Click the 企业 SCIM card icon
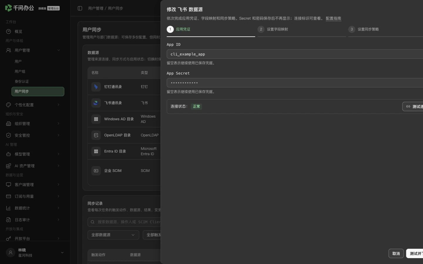Image resolution: width=423 pixels, height=264 pixels. point(96,170)
